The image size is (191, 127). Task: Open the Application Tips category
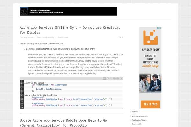tap(138, 120)
